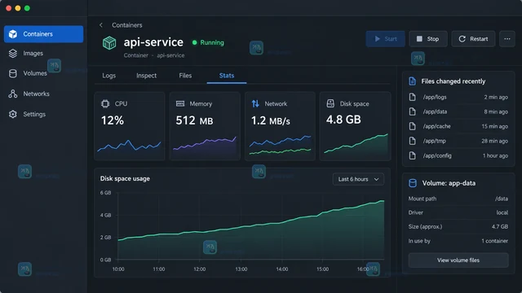This screenshot has height=293, width=522.
Task: Click the Start button
Action: click(x=386, y=39)
